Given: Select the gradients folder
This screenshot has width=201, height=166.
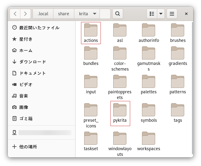Looking at the screenshot, I should (x=178, y=56).
